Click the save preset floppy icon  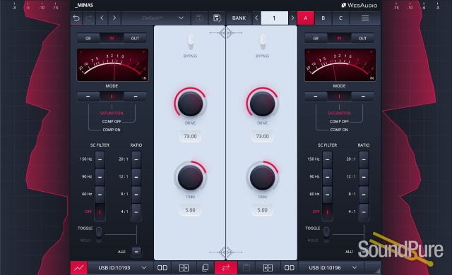pos(199,18)
